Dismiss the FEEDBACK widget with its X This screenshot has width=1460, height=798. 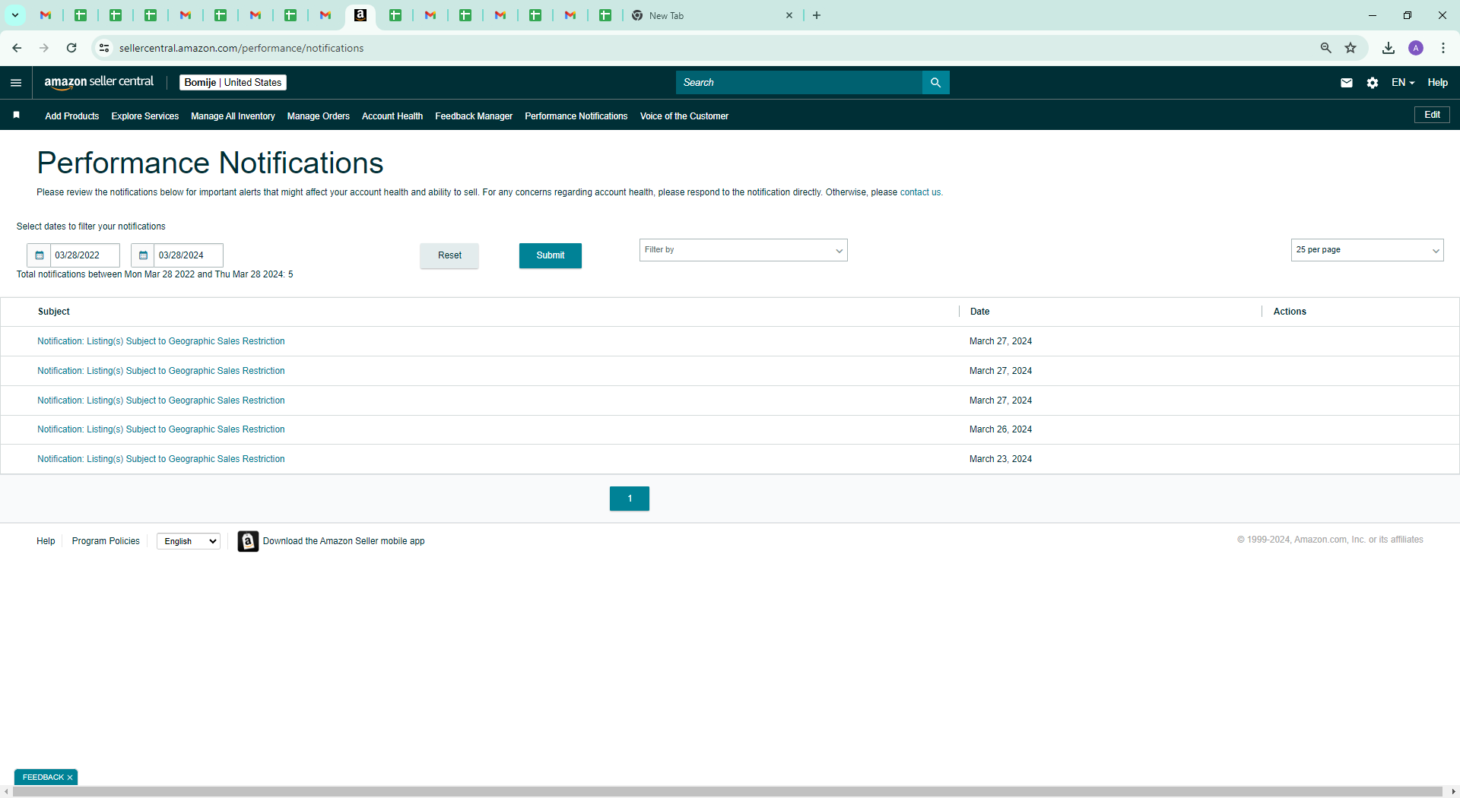pos(70,777)
